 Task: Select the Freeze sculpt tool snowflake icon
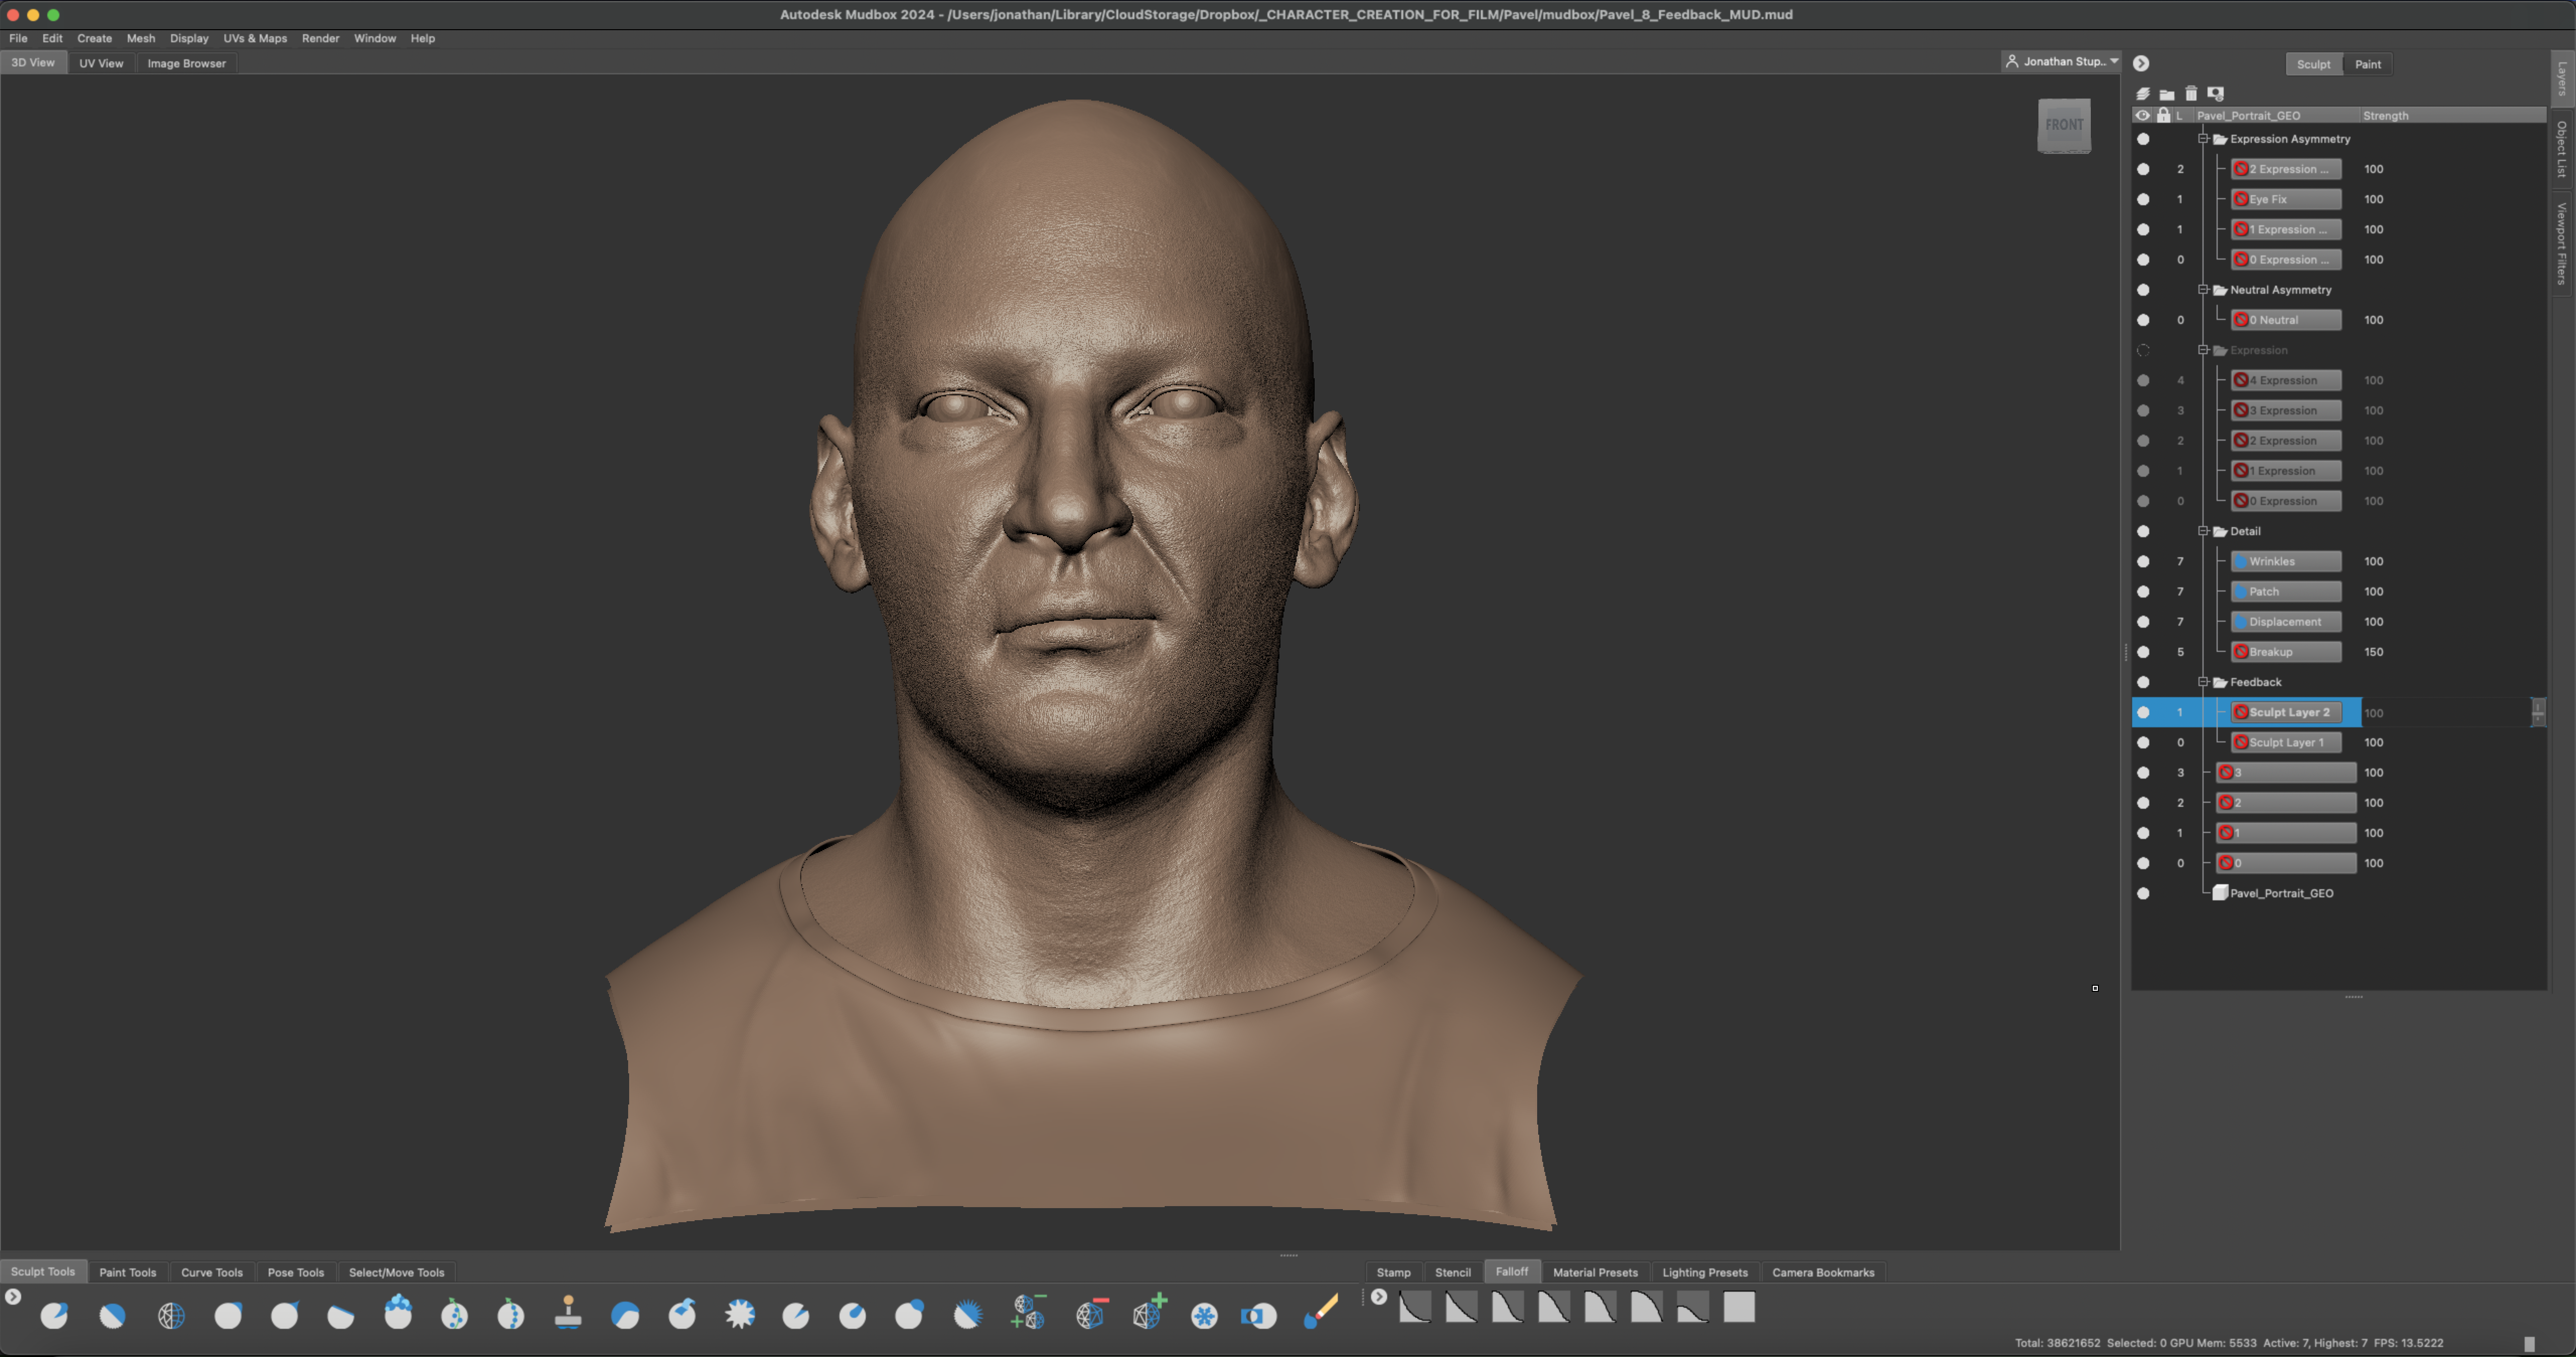(1204, 1315)
